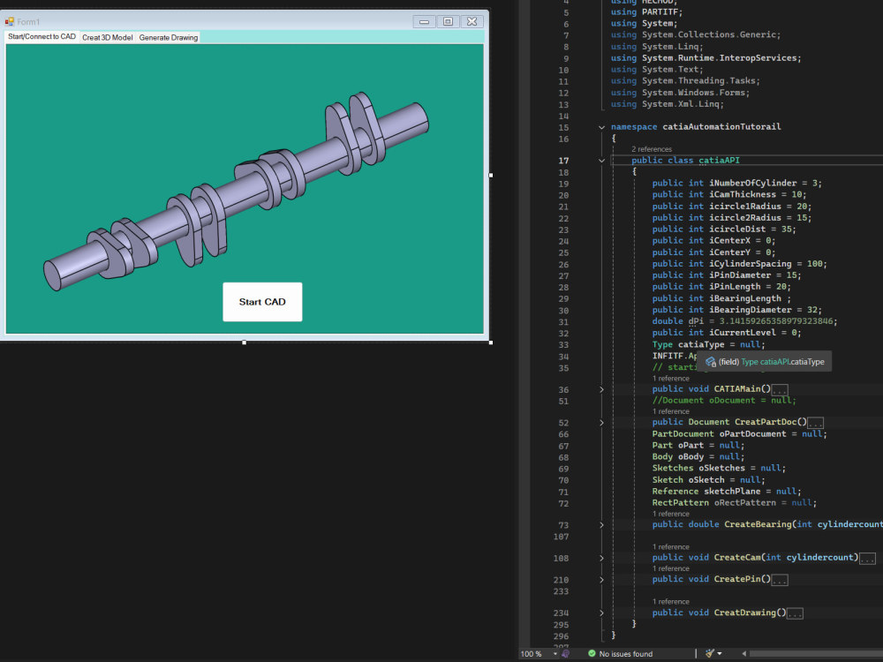
Task: Open the 100 % zoom dropdown
Action: 555,653
